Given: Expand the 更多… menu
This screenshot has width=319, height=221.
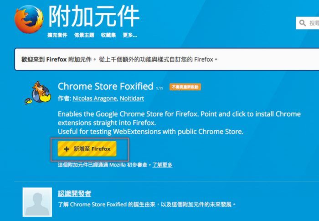Looking at the screenshot, I should click(x=130, y=35).
